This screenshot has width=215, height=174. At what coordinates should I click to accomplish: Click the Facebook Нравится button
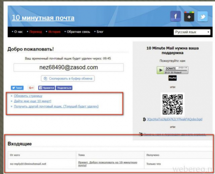47,88
